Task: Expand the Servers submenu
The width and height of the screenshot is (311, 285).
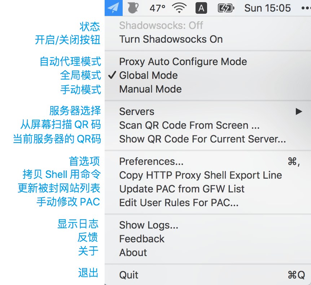Action: [x=208, y=111]
